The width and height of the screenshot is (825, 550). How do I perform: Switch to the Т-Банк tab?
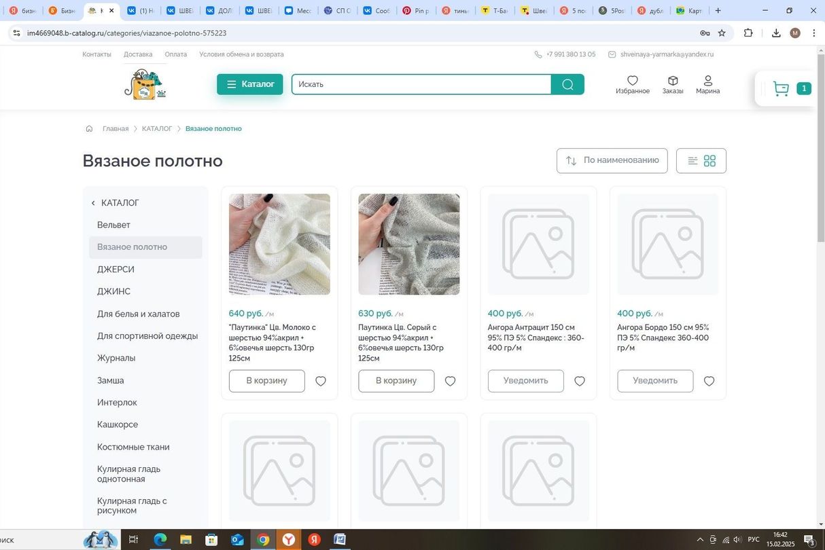[x=494, y=10]
